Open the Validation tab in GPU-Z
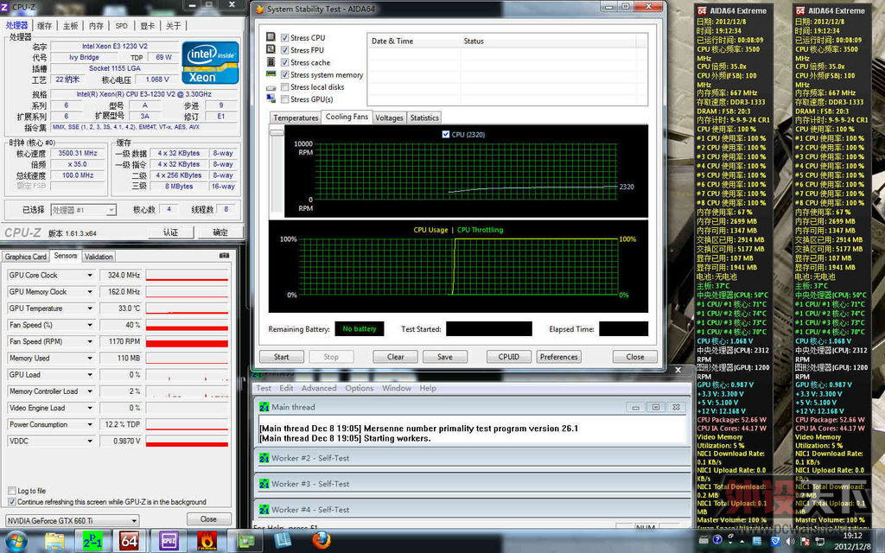 pyautogui.click(x=99, y=257)
